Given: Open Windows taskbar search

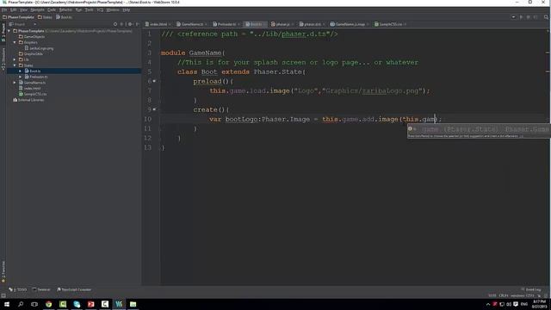Looking at the screenshot, I should [21, 304].
